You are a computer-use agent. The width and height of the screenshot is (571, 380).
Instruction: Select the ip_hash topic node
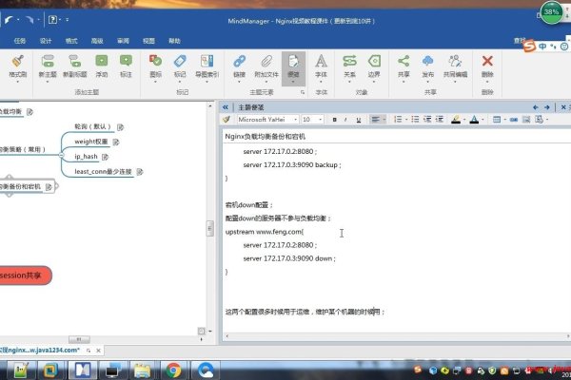(x=86, y=156)
